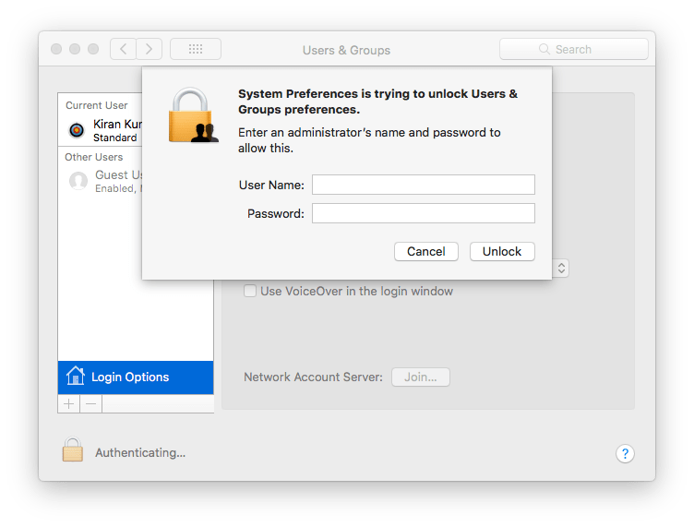The image size is (694, 527).
Task: Go back with the toolbar arrow
Action: [x=123, y=49]
